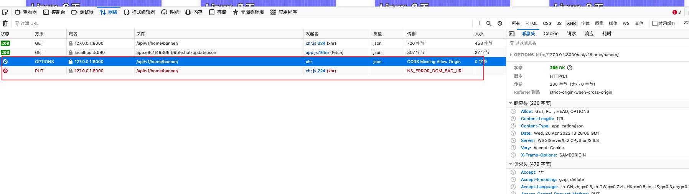Pause network recording with the pause icon

[x=478, y=23]
